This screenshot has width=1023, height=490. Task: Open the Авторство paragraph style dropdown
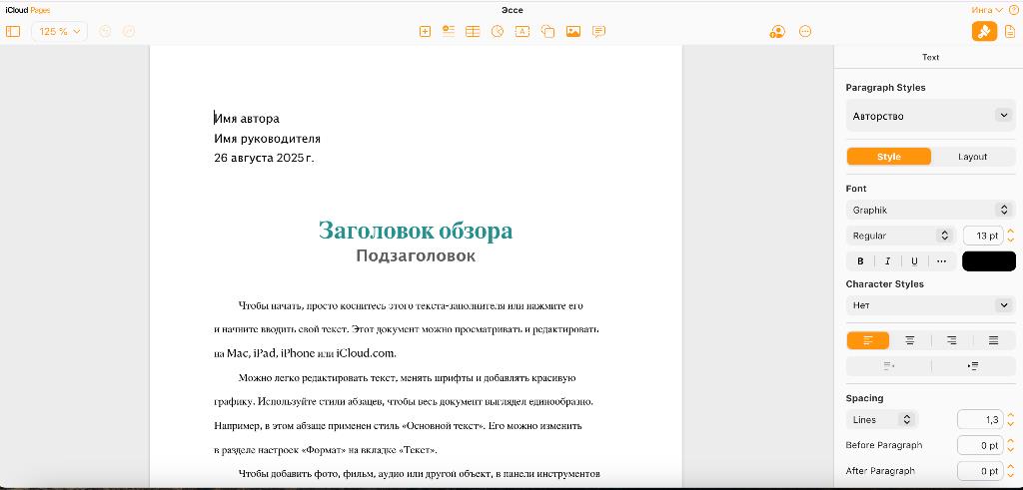tap(931, 116)
